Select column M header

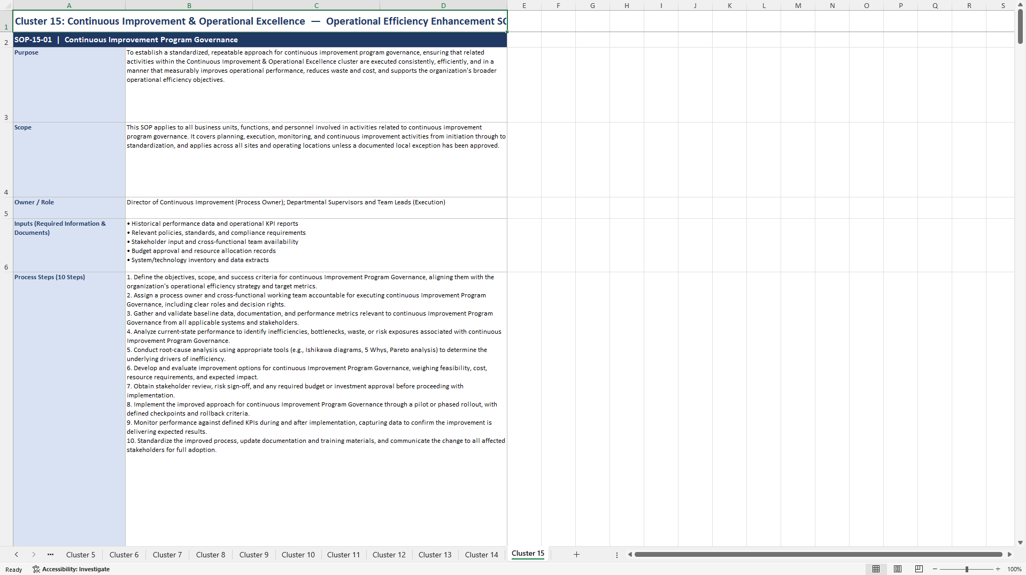pos(798,5)
